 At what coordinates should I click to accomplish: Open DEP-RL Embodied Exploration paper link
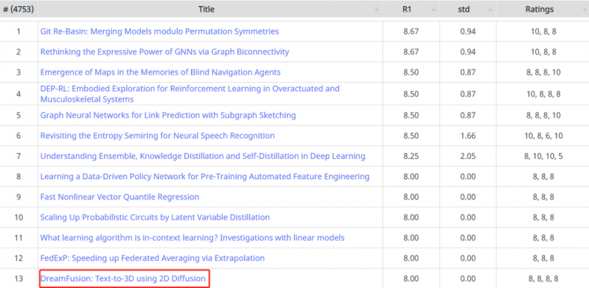coord(190,94)
